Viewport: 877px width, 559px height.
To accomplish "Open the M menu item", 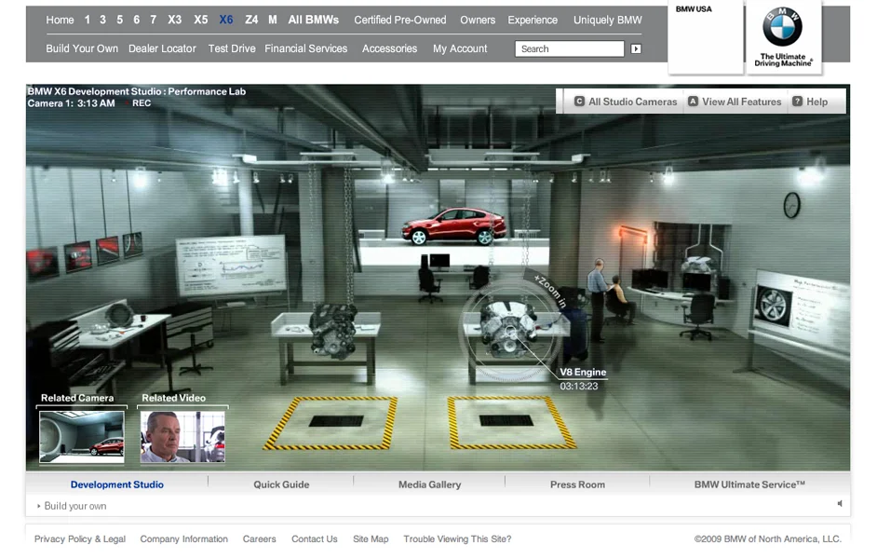I will pyautogui.click(x=273, y=20).
